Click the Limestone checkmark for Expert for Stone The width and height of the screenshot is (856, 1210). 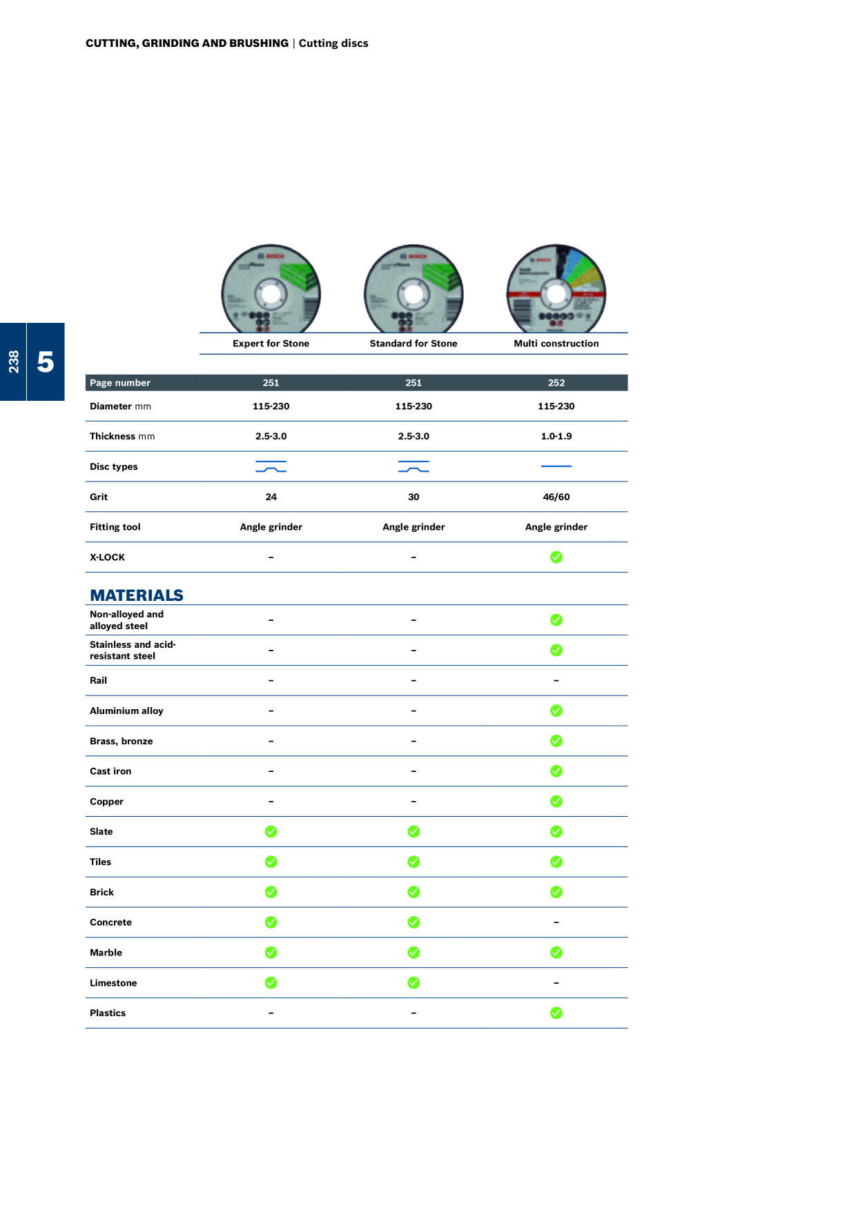pos(271,982)
